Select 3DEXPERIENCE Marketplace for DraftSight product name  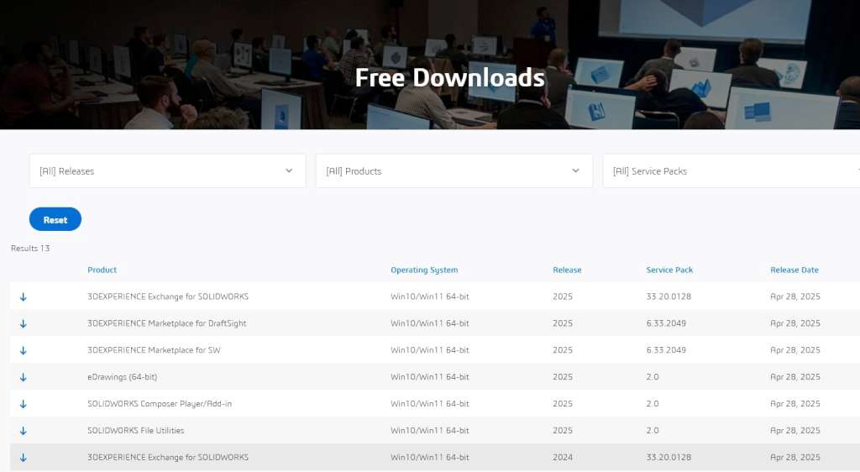click(167, 323)
